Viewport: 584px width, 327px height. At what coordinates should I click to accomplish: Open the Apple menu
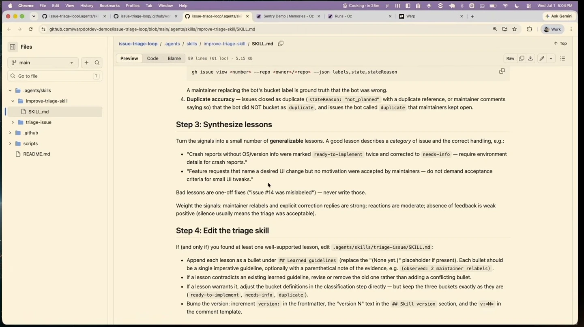pyautogui.click(x=9, y=6)
